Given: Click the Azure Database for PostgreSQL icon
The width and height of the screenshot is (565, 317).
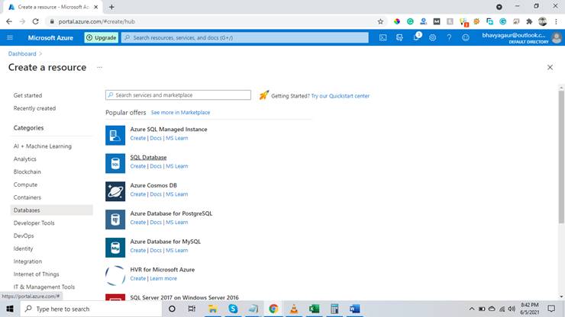Looking at the screenshot, I should tap(115, 219).
